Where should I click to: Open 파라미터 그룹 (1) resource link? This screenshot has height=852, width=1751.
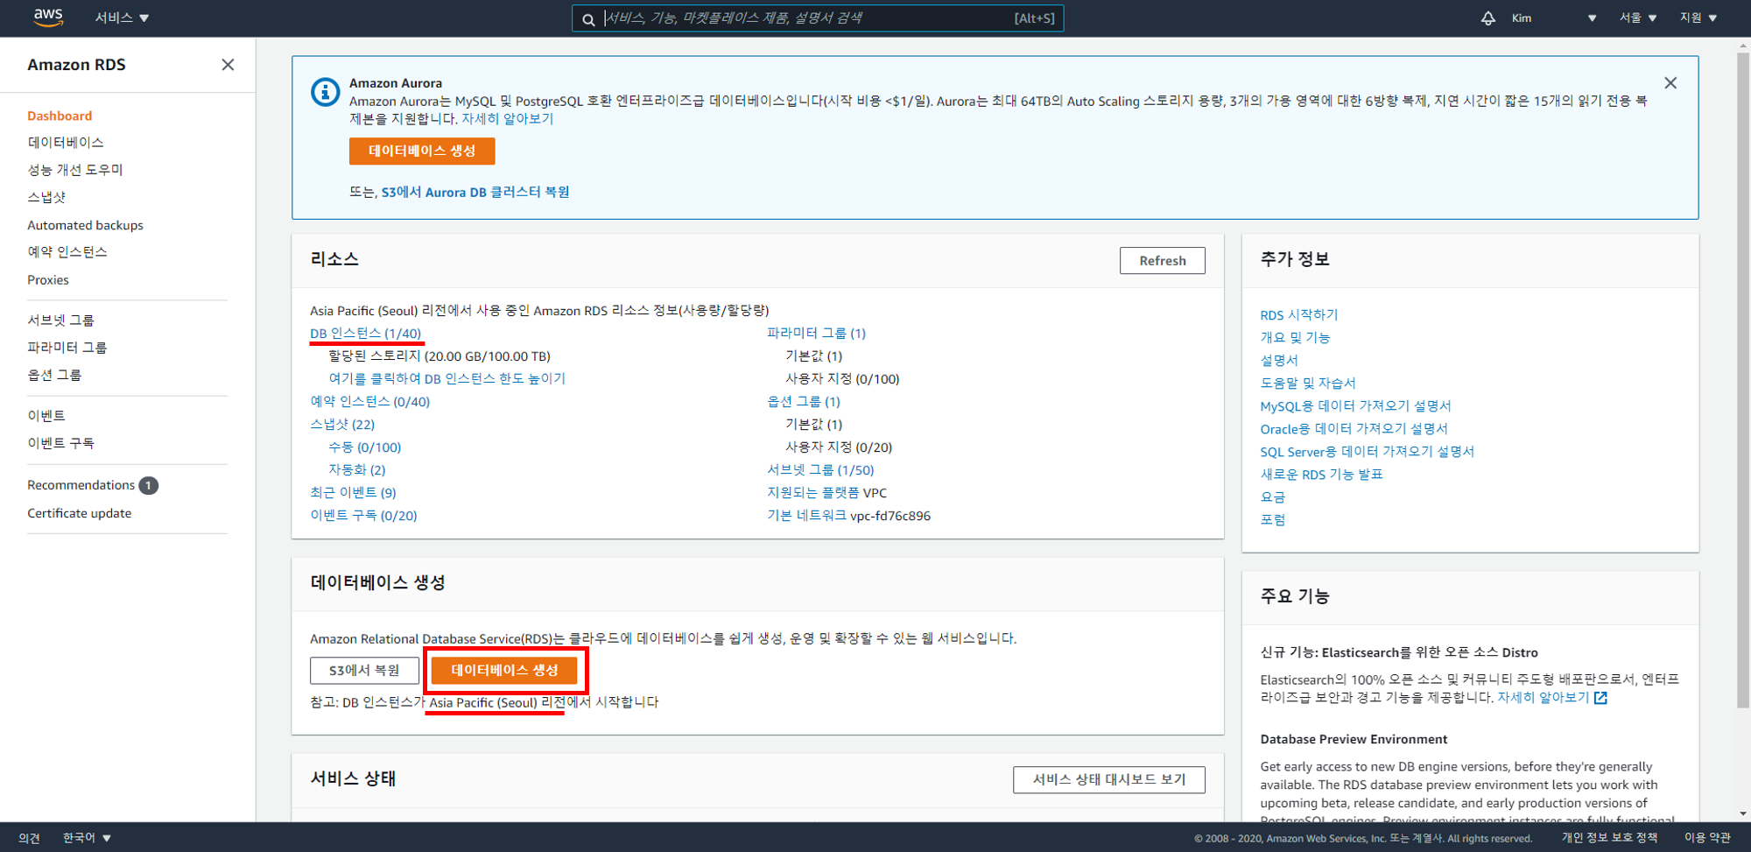tap(816, 334)
